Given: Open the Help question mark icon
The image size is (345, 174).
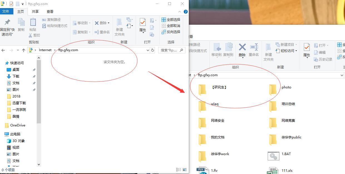Looking at the screenshot, I should pos(185,12).
